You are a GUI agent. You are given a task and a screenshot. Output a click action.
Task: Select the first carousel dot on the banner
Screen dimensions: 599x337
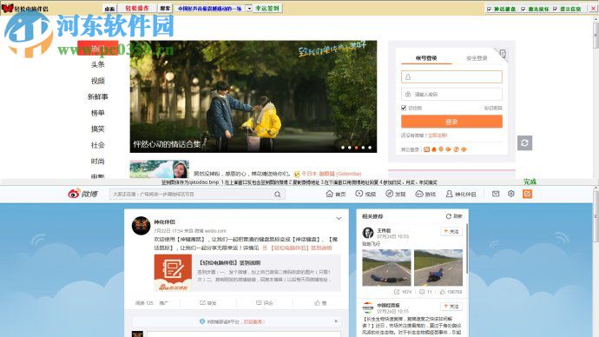point(343,148)
